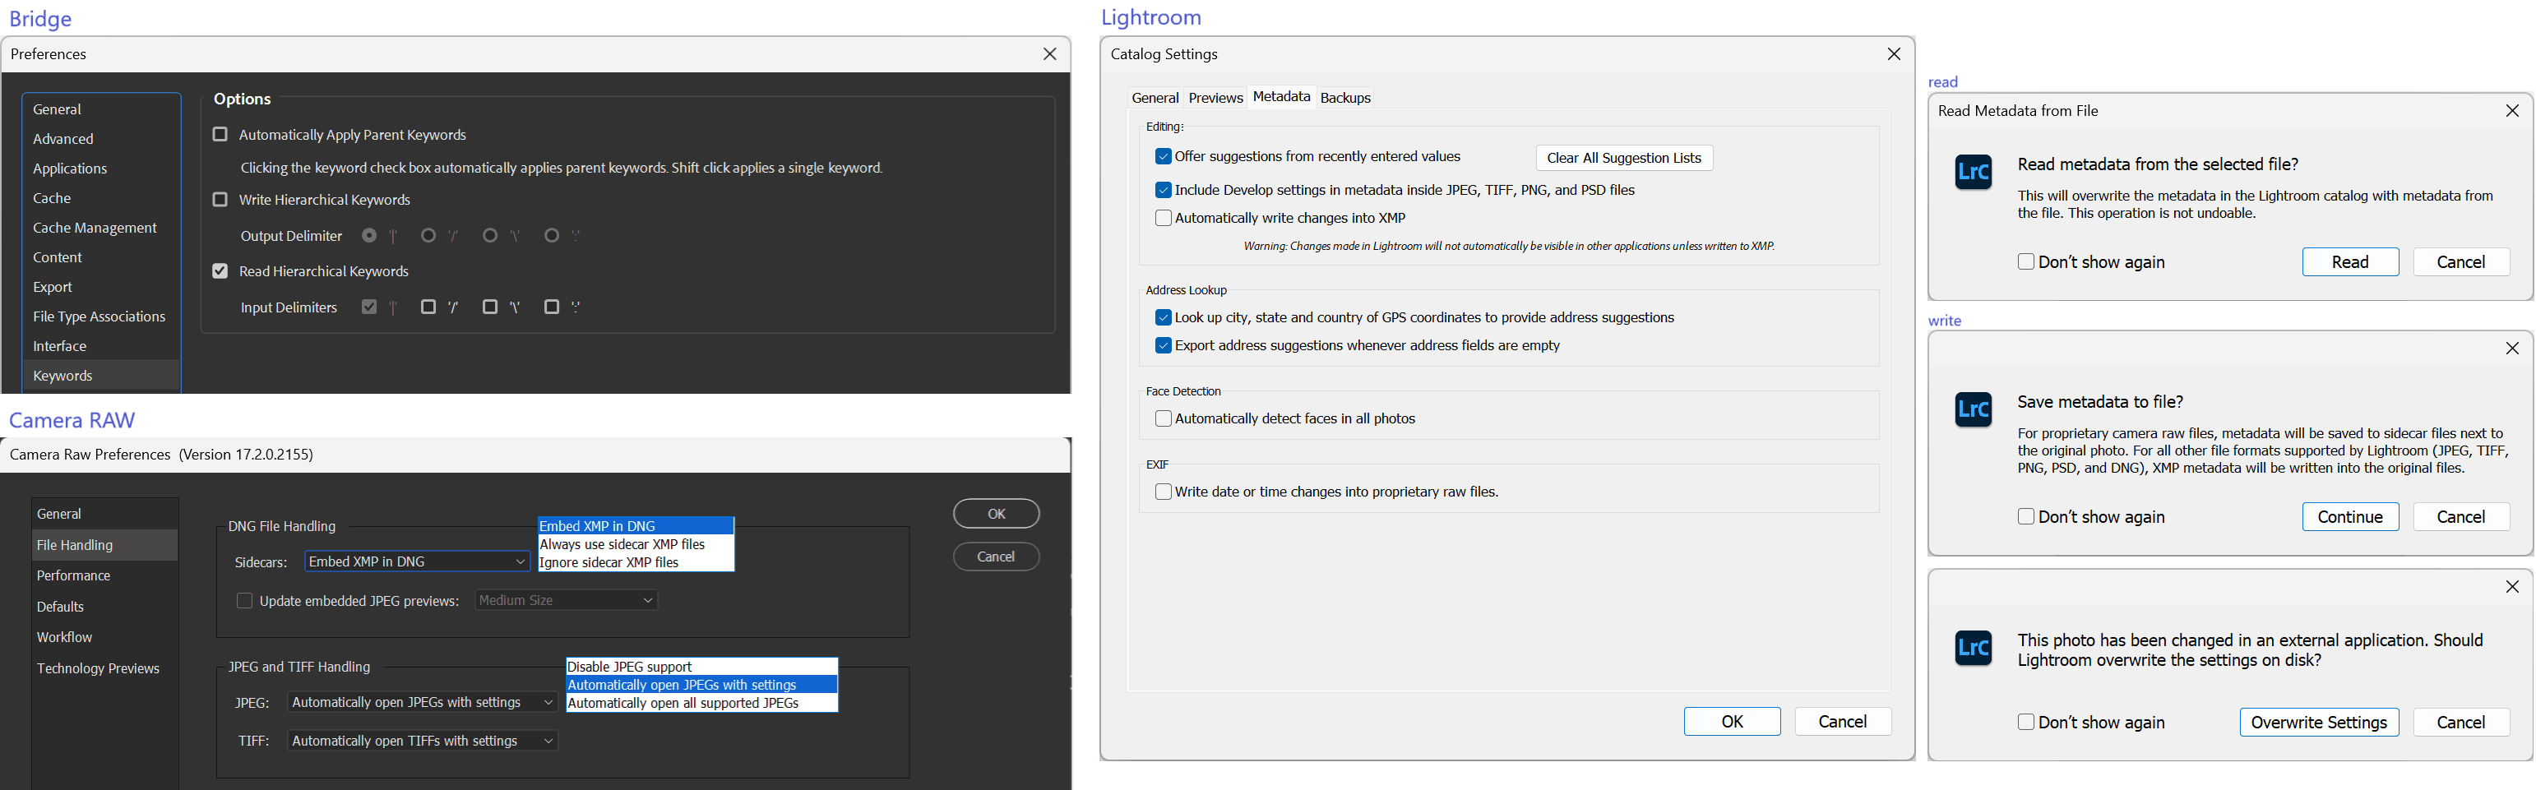Enable Update embedded JPEG previews
Image resolution: width=2536 pixels, height=790 pixels.
[245, 601]
